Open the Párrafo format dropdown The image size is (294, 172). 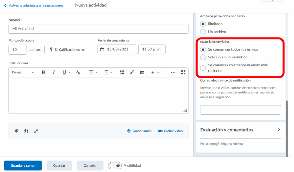coord(23,72)
